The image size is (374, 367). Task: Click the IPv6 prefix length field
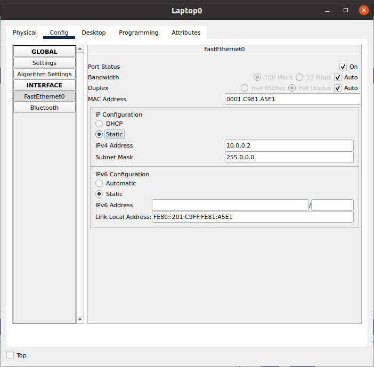[332, 205]
